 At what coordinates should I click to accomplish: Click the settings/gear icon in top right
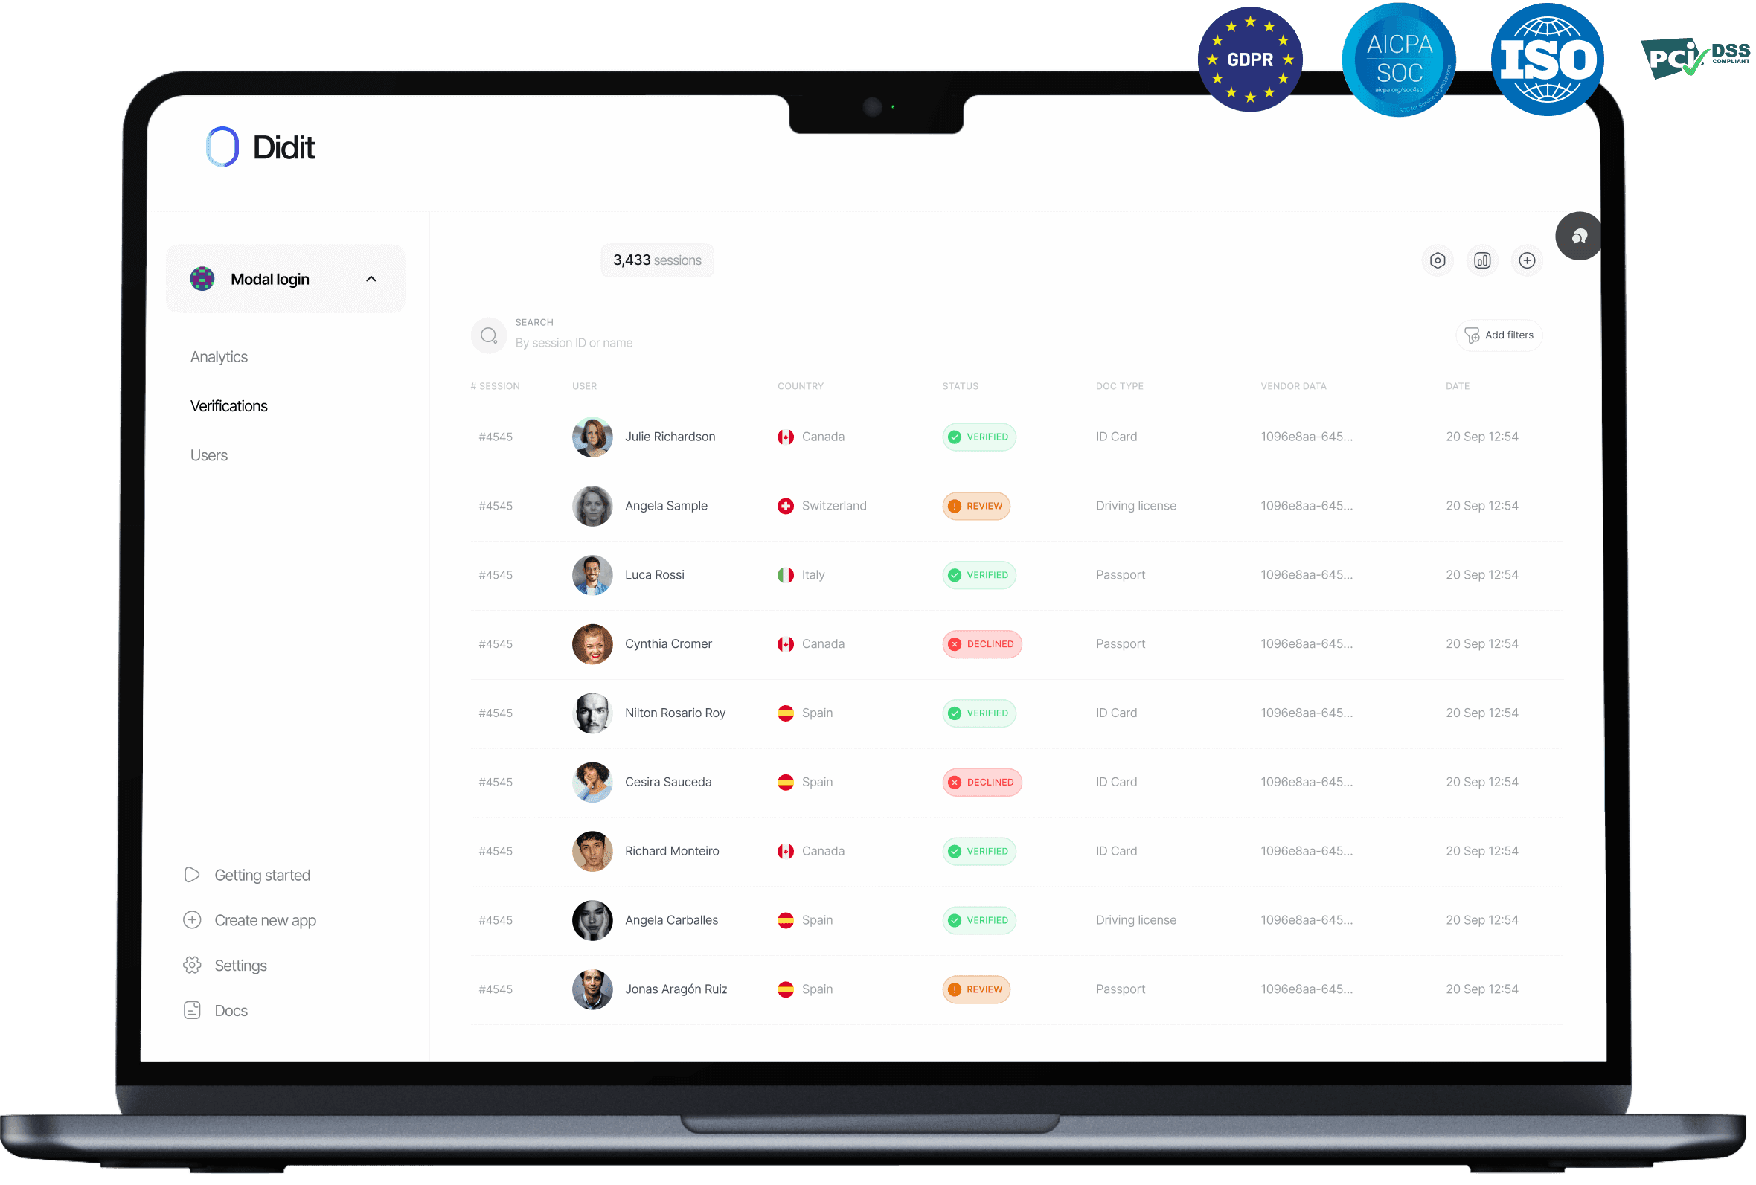[x=1438, y=260]
